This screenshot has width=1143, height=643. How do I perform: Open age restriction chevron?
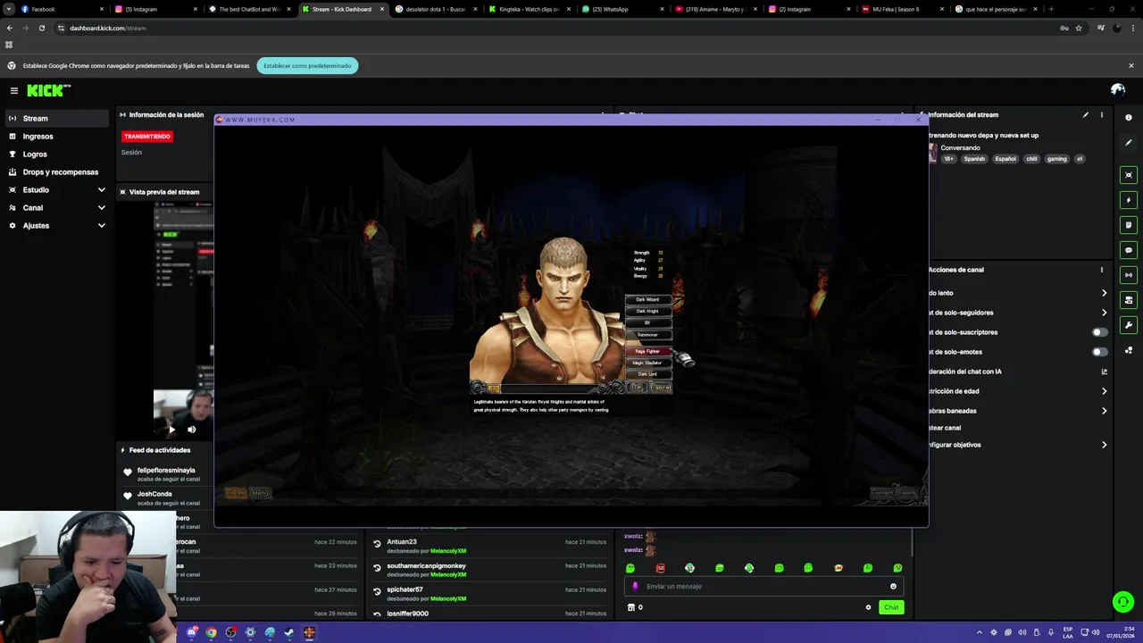coord(1104,391)
